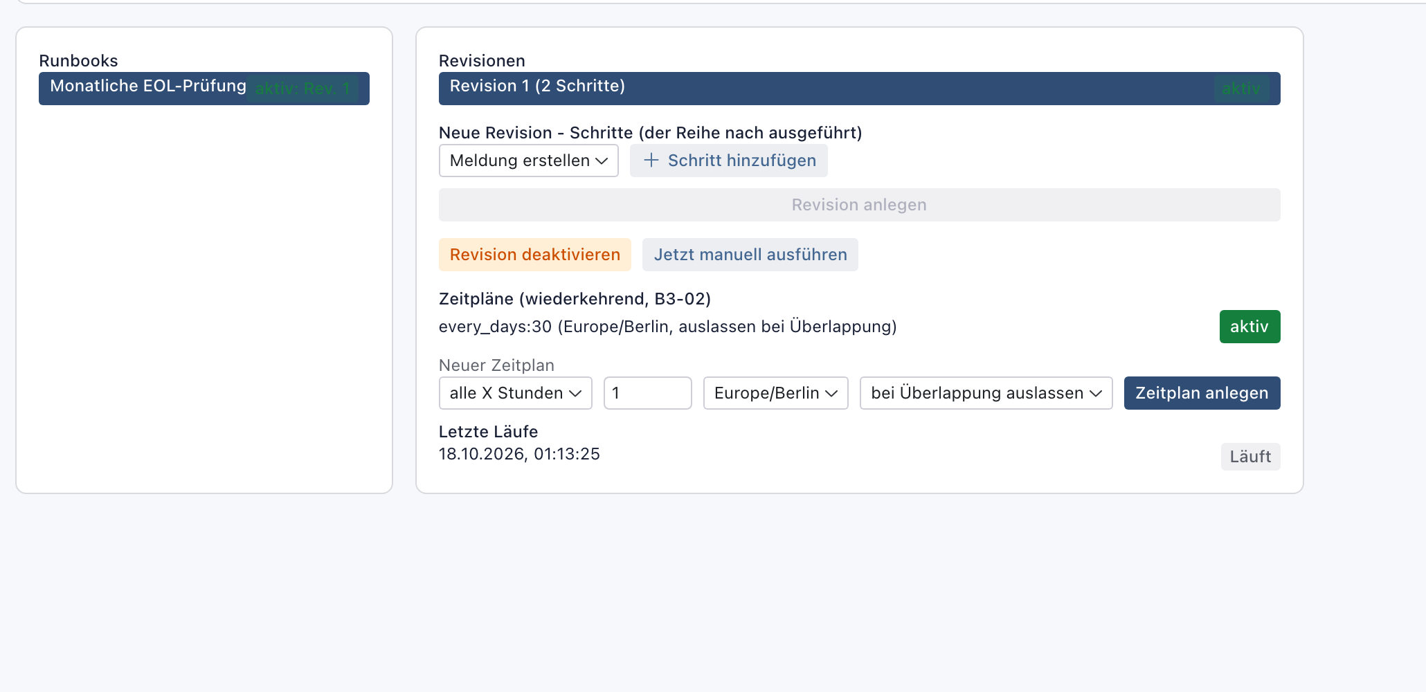This screenshot has height=692, width=1426.
Task: Click the Läuft status badge
Action: click(x=1250, y=457)
